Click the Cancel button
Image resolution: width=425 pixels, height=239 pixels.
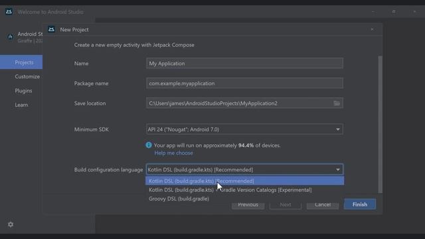click(x=323, y=205)
